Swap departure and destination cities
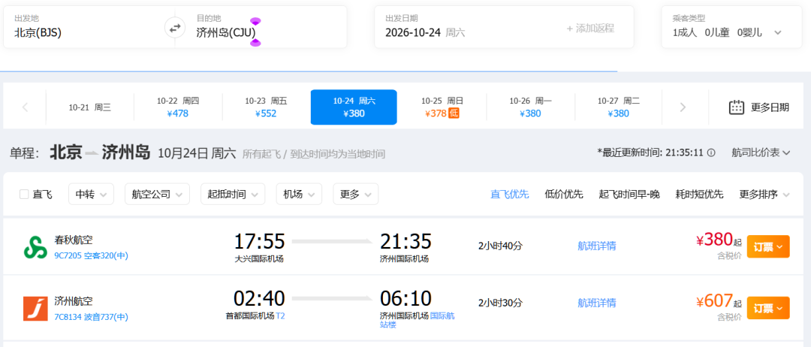 pyautogui.click(x=175, y=28)
